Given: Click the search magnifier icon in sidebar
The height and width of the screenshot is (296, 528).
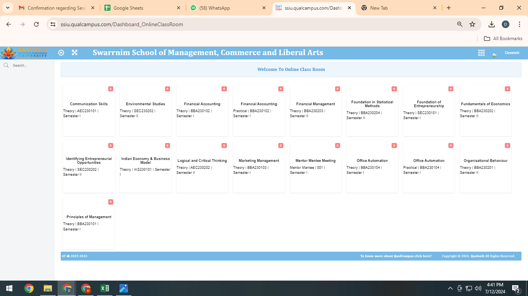Looking at the screenshot, I should coord(6,65).
